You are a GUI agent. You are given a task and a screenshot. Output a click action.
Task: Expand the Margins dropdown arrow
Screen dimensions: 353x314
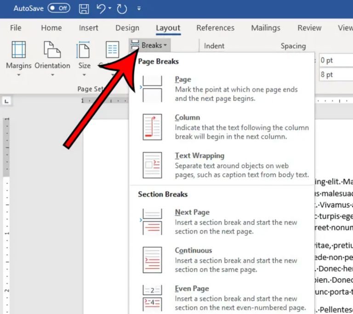point(19,75)
